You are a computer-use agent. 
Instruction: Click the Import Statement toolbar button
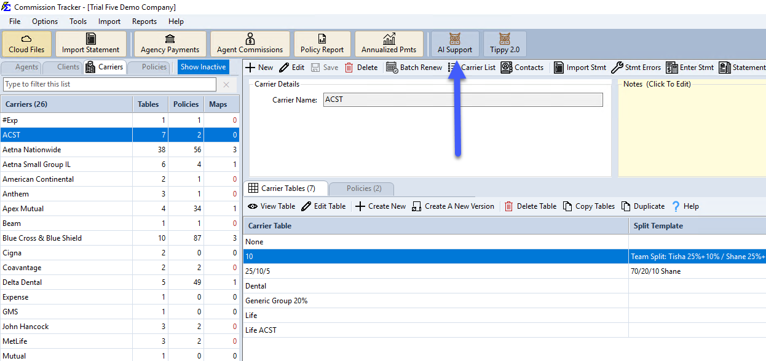tap(91, 44)
